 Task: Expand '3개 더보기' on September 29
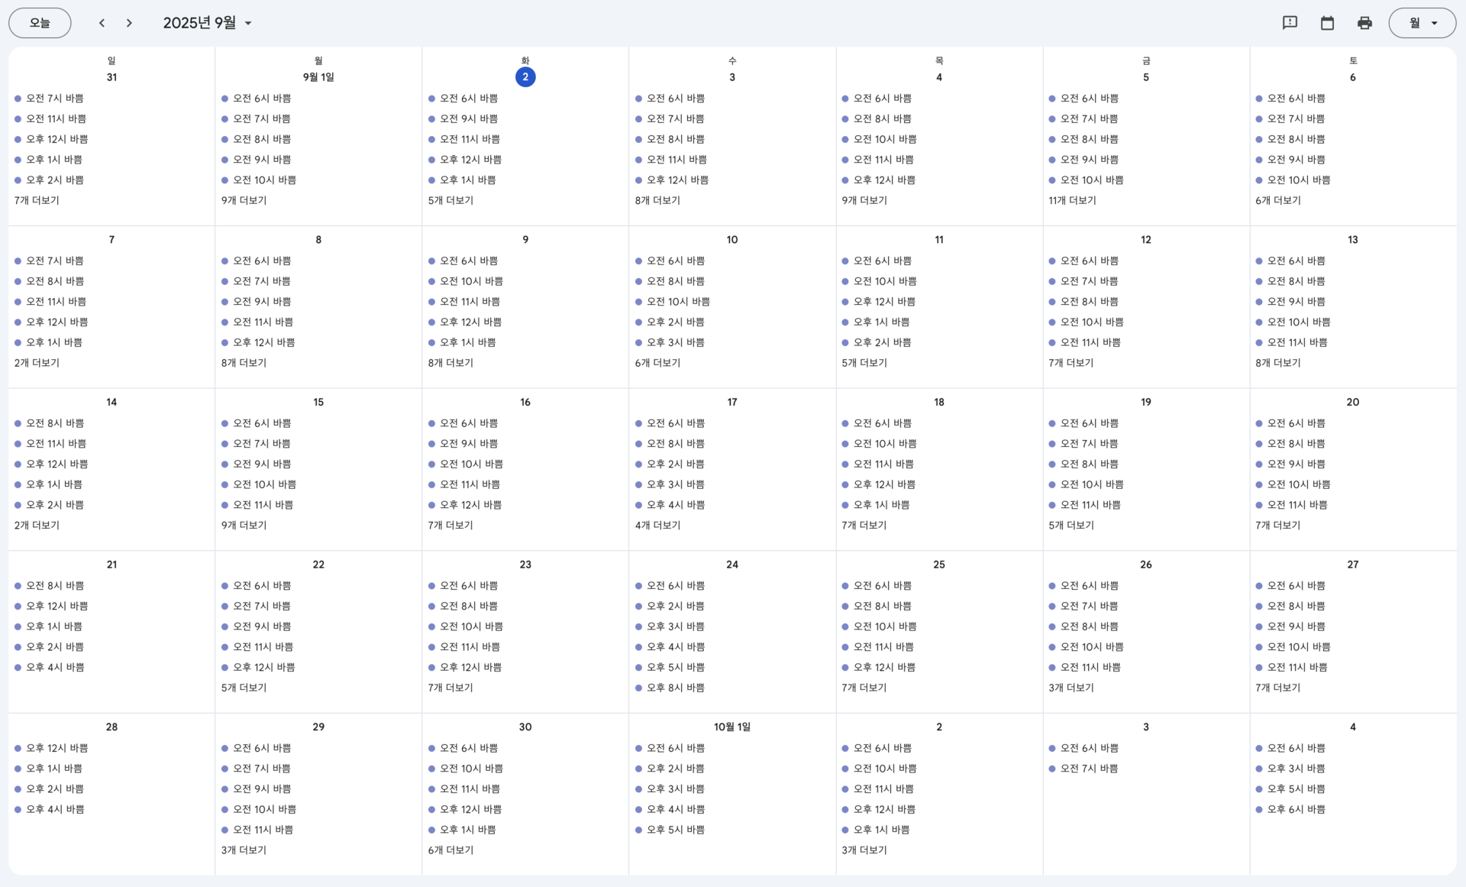(x=244, y=850)
